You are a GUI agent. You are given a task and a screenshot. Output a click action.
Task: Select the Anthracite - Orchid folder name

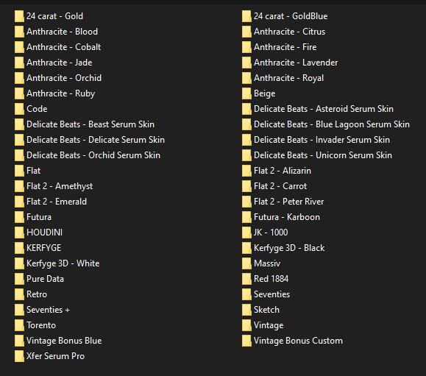click(x=64, y=78)
